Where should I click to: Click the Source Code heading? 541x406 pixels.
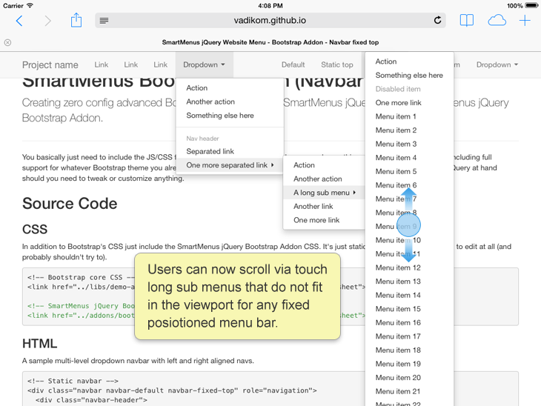pyautogui.click(x=70, y=204)
